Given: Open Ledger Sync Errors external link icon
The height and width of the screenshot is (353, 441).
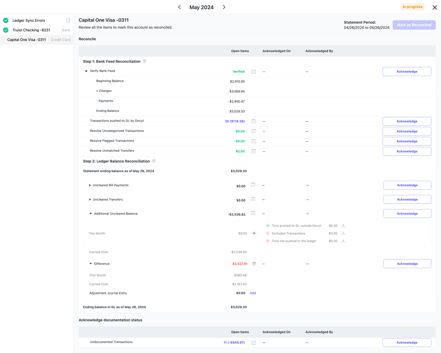Looking at the screenshot, I should [x=68, y=20].
